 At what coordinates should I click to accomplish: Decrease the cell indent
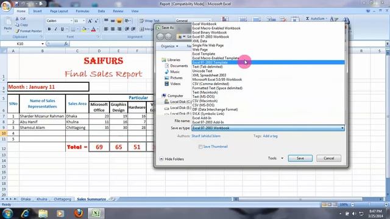127,29
